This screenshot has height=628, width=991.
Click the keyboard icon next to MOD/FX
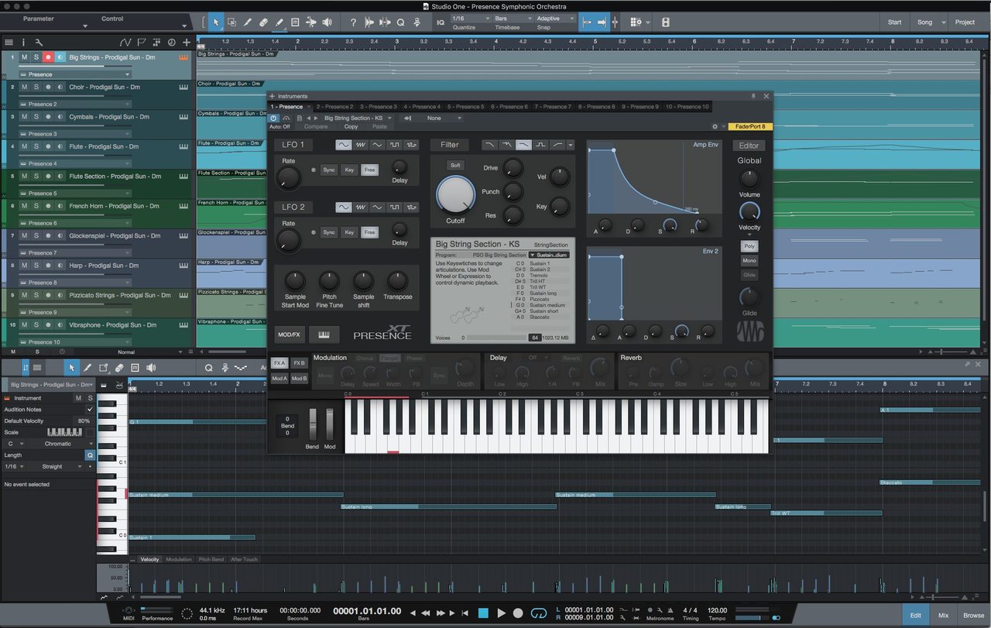pos(324,335)
